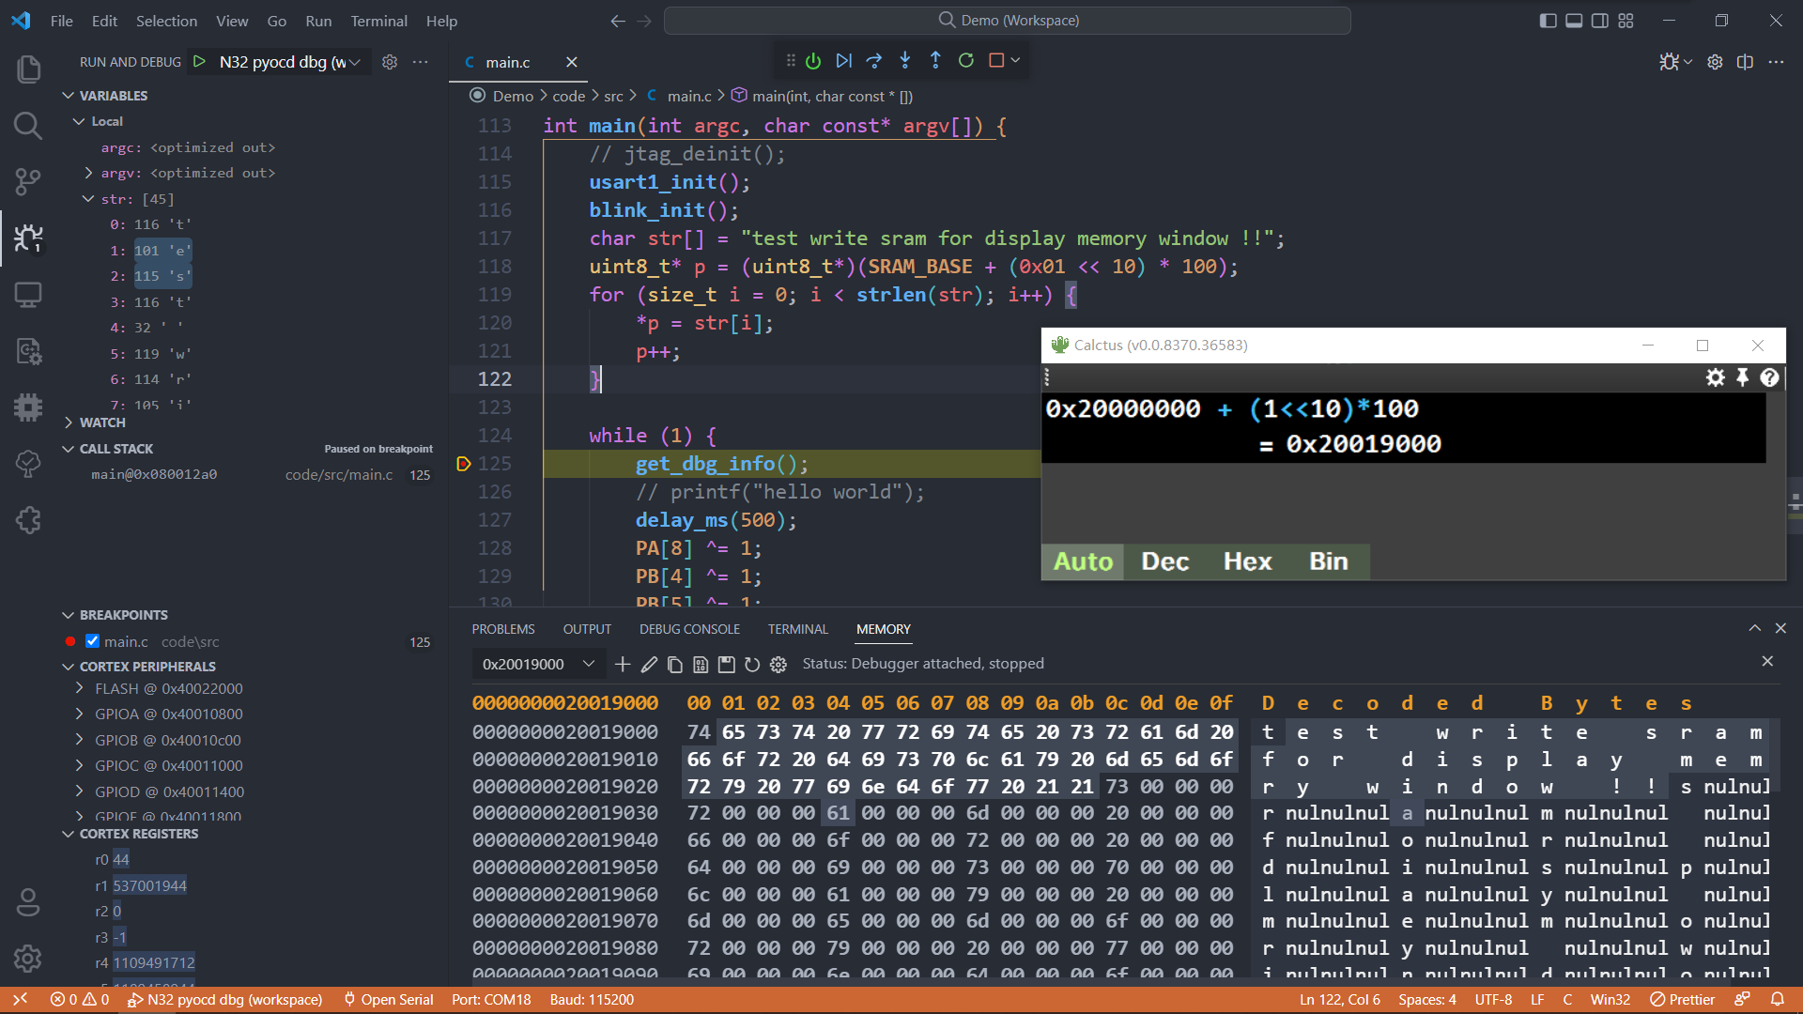Click Port: COM18 in status bar

(x=491, y=1000)
